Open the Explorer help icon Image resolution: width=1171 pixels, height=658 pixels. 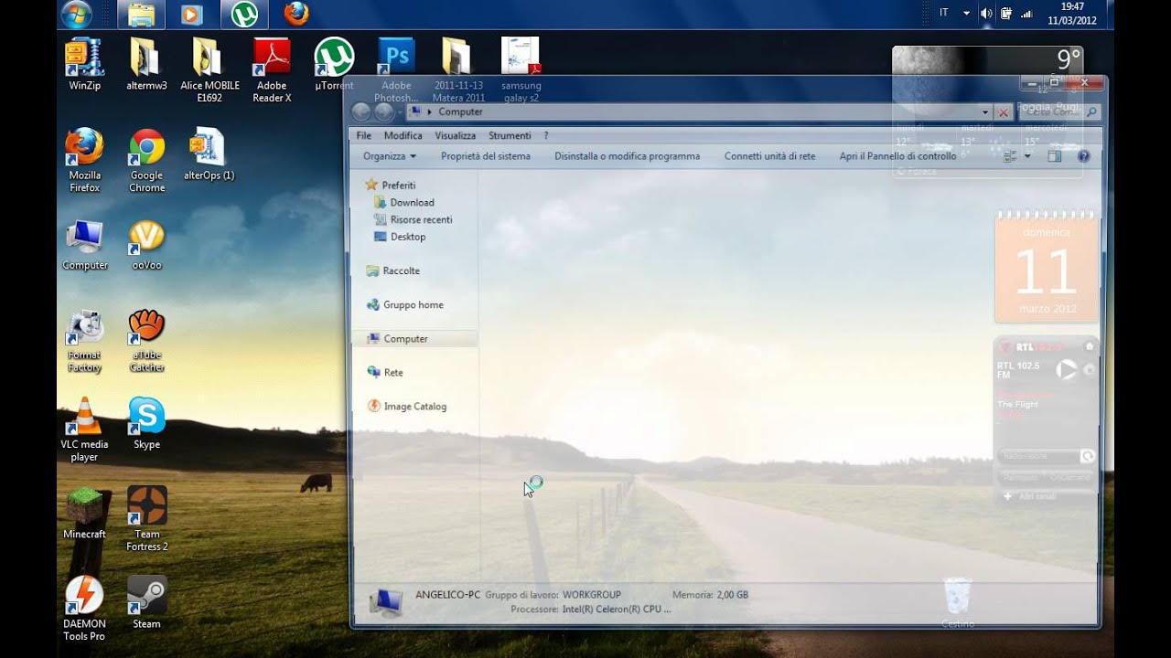pyautogui.click(x=1084, y=156)
